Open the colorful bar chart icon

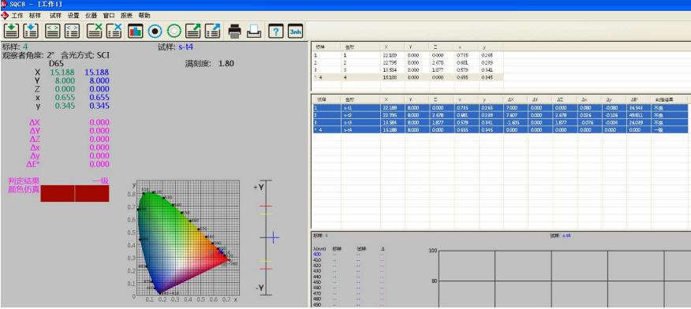136,31
